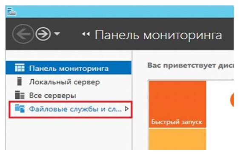Screen dimensions: 246x156
Task: Select the Быстрый запуск orange tile
Action: [177, 104]
